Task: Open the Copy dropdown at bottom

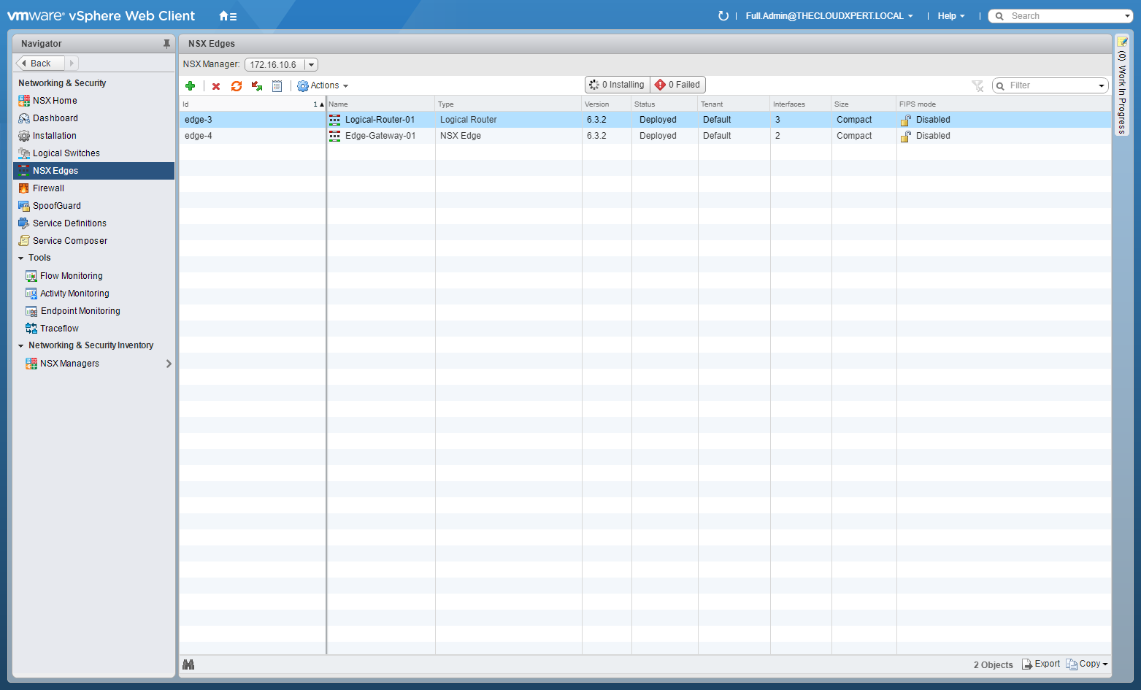Action: click(1088, 664)
